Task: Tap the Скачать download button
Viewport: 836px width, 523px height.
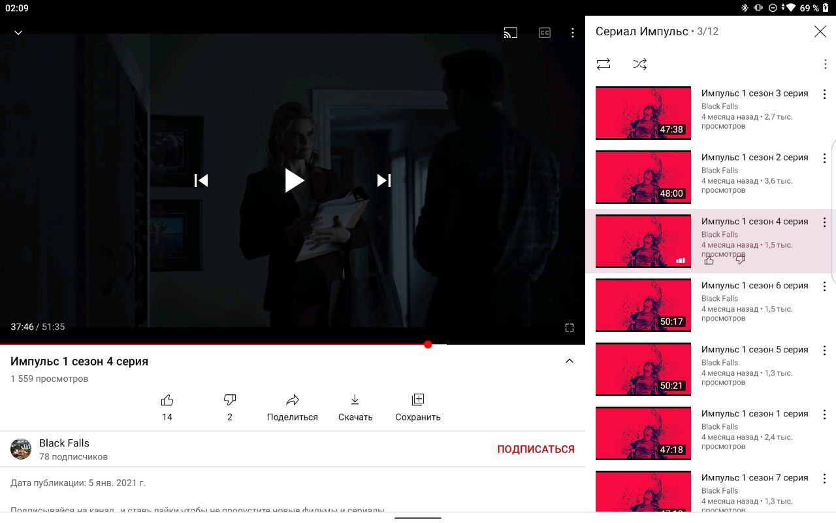Action: [x=355, y=407]
